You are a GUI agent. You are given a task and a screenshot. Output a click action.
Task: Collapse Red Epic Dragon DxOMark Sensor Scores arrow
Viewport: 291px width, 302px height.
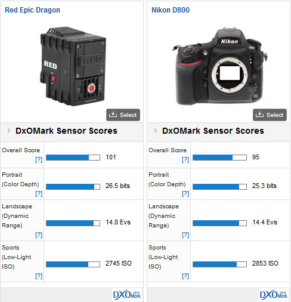pyautogui.click(x=9, y=131)
